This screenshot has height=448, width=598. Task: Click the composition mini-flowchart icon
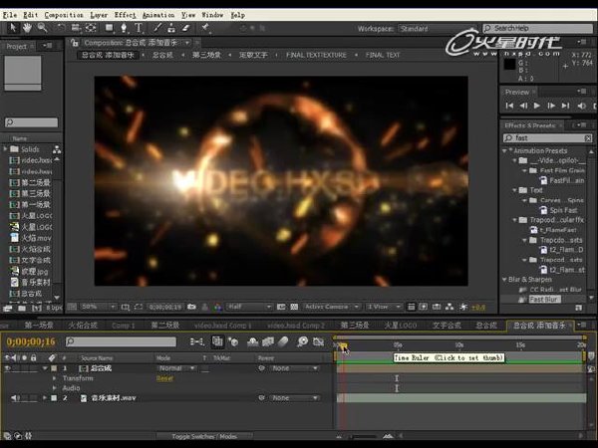[x=196, y=341]
